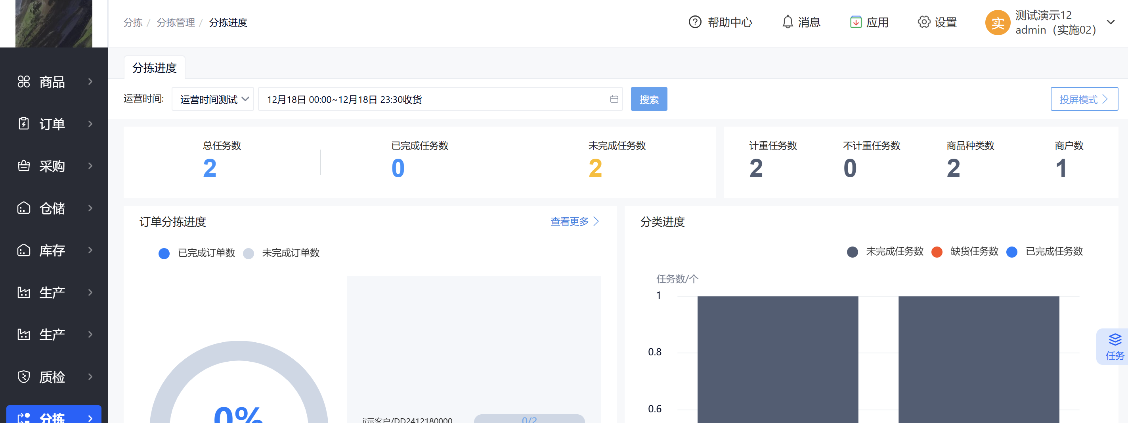Image resolution: width=1128 pixels, height=423 pixels.
Task: Click the first dark bar in 分类进度 chart
Action: [x=778, y=359]
